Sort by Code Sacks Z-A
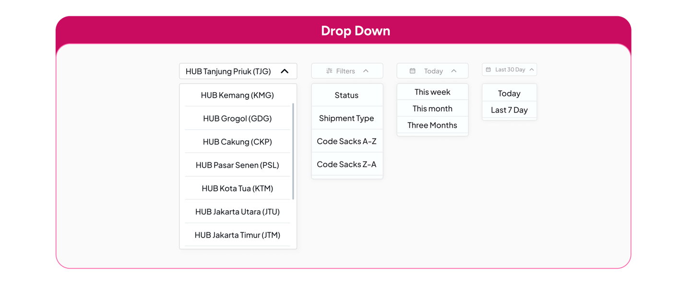 (347, 164)
